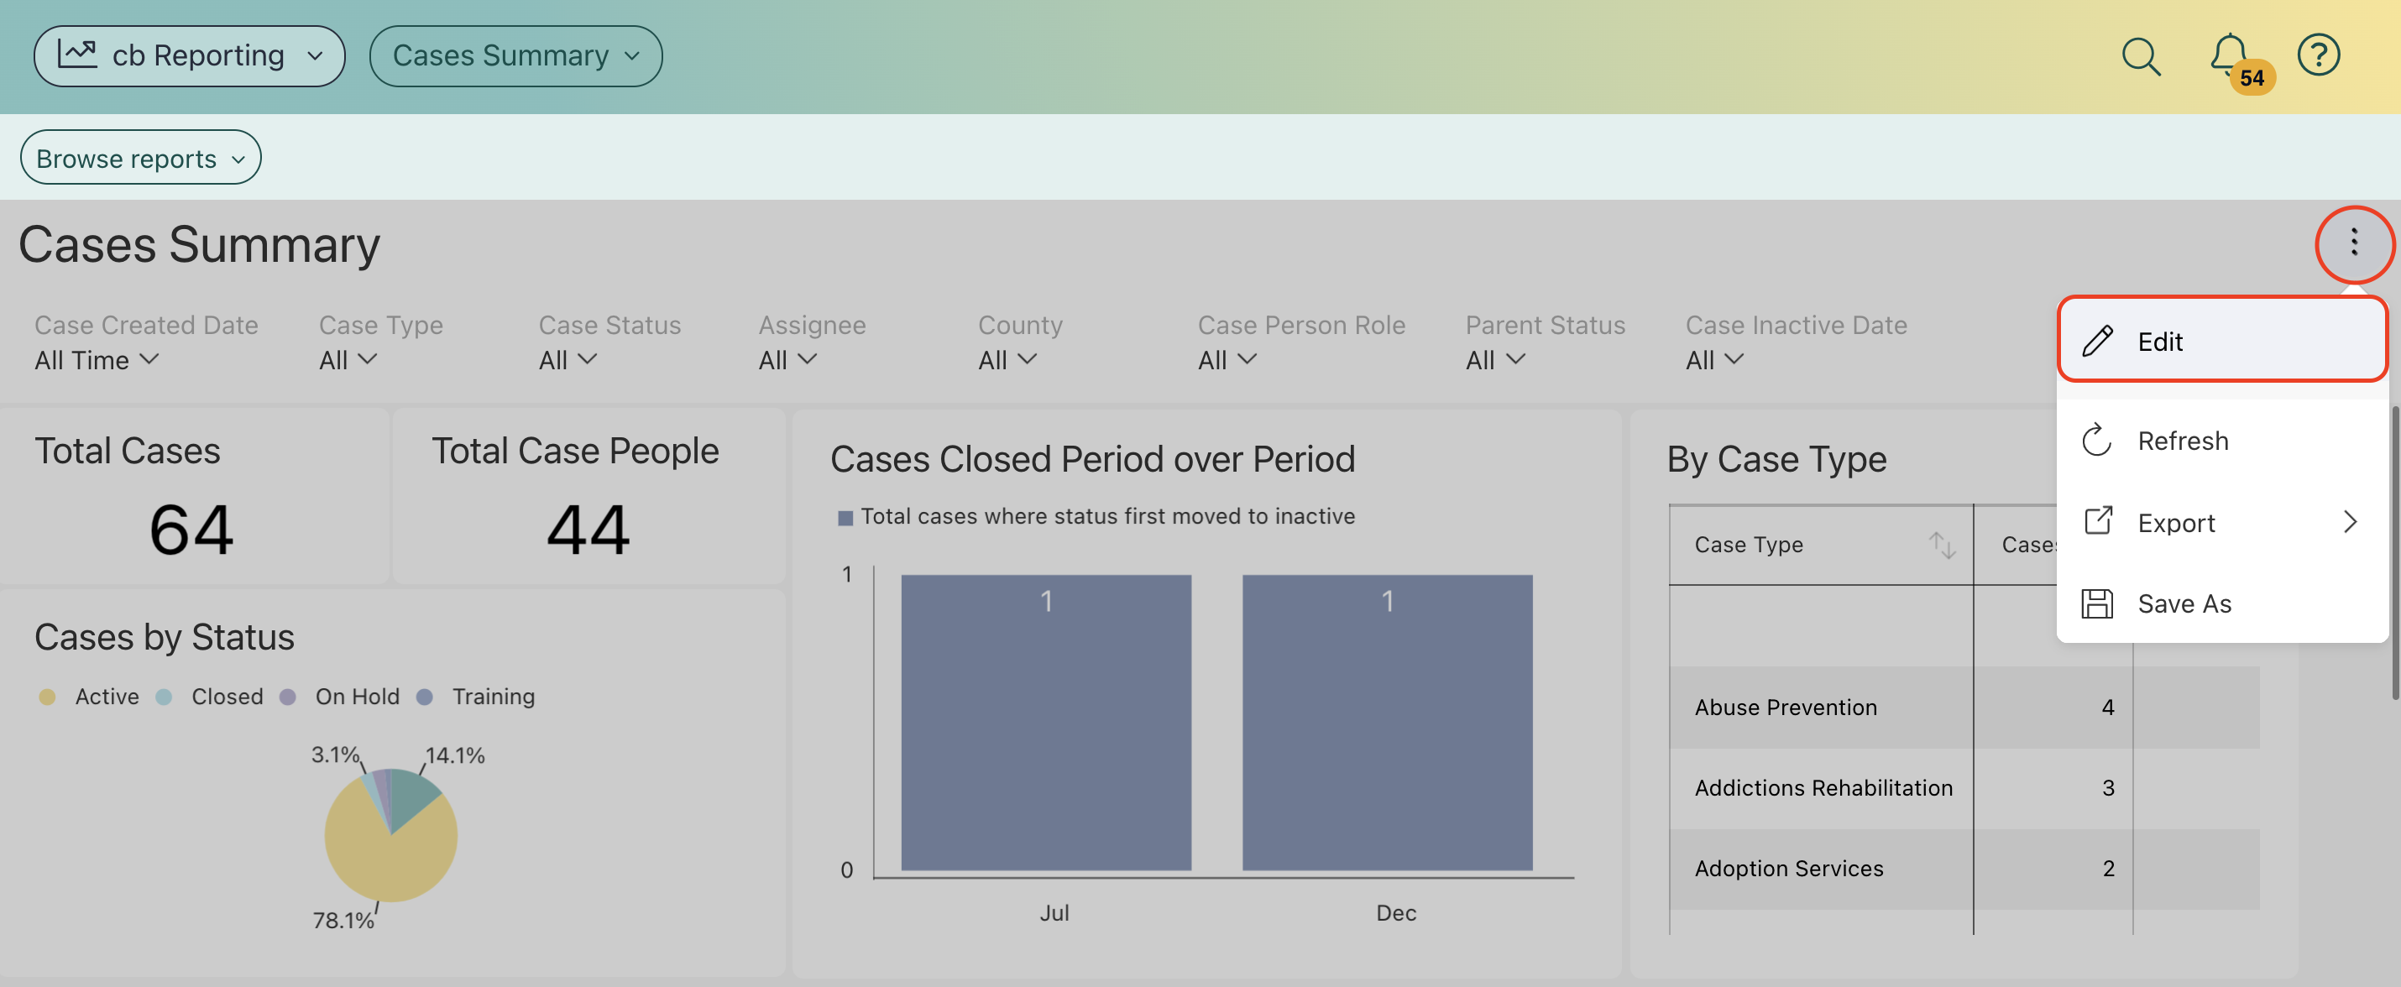
Task: Click the Edit pencil icon
Action: [2097, 341]
